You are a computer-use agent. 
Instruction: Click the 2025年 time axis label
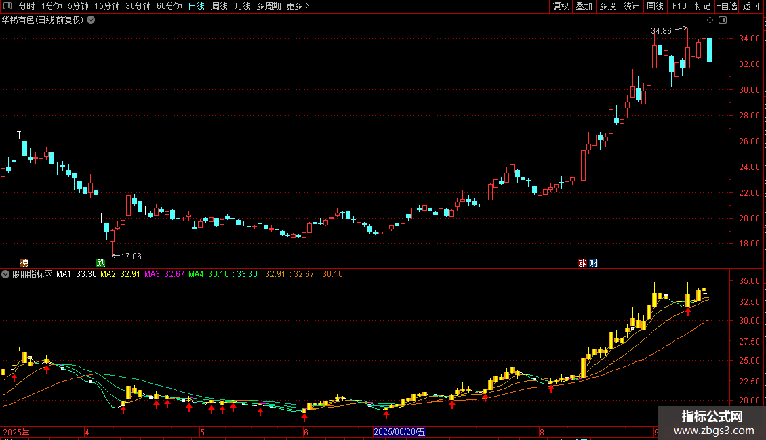pos(16,432)
